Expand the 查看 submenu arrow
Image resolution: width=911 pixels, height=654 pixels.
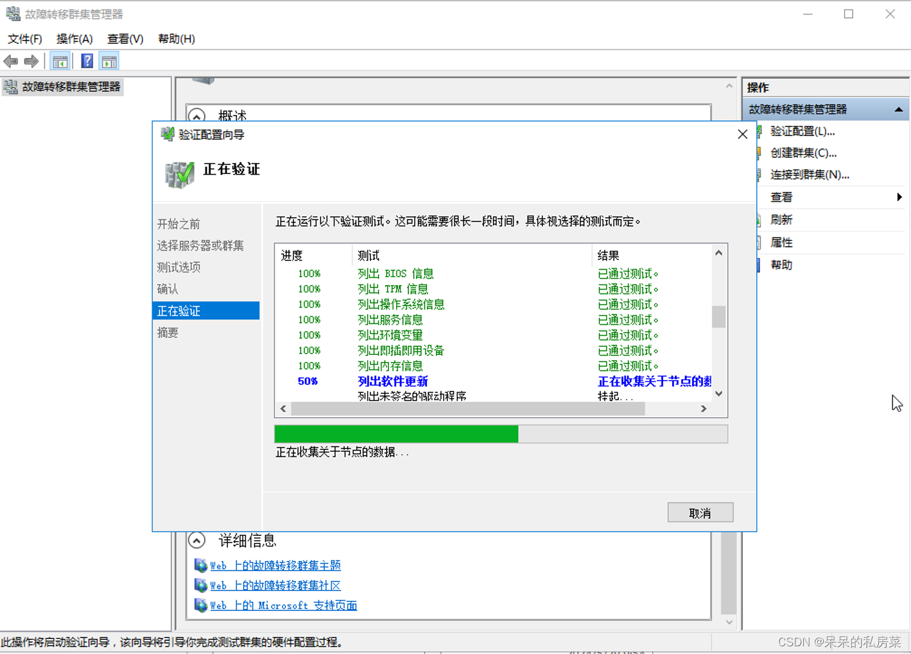tap(899, 197)
